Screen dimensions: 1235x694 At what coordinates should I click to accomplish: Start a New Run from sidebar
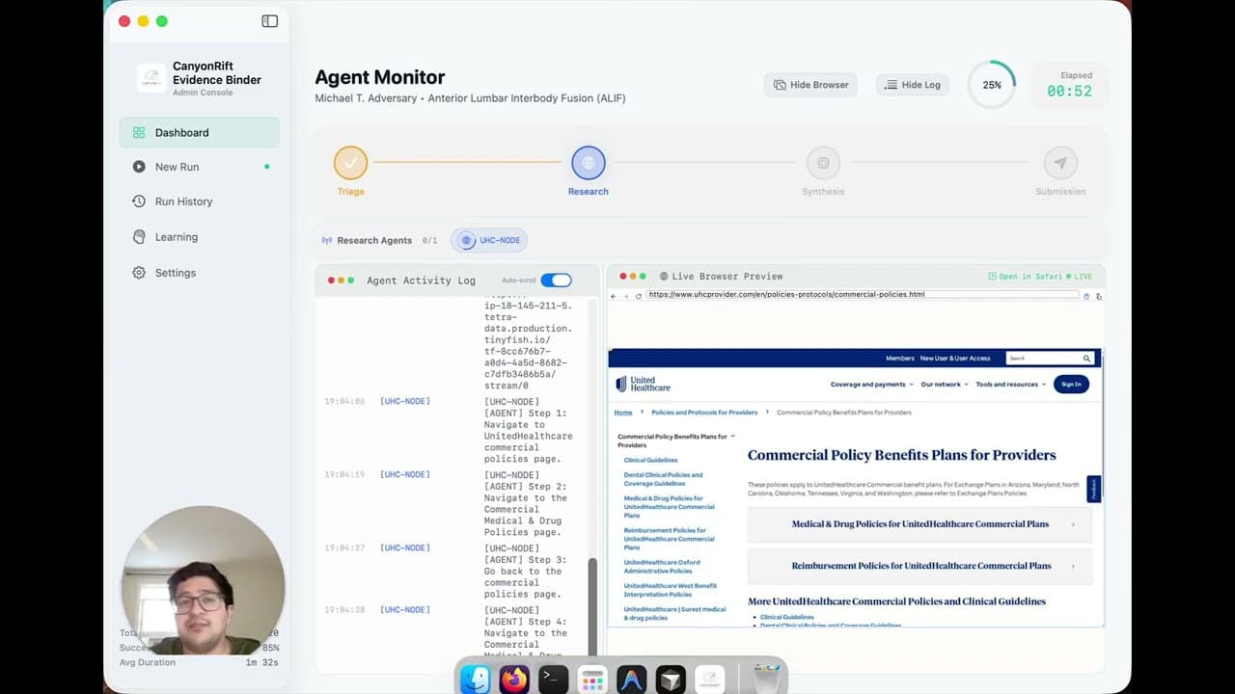click(x=200, y=167)
